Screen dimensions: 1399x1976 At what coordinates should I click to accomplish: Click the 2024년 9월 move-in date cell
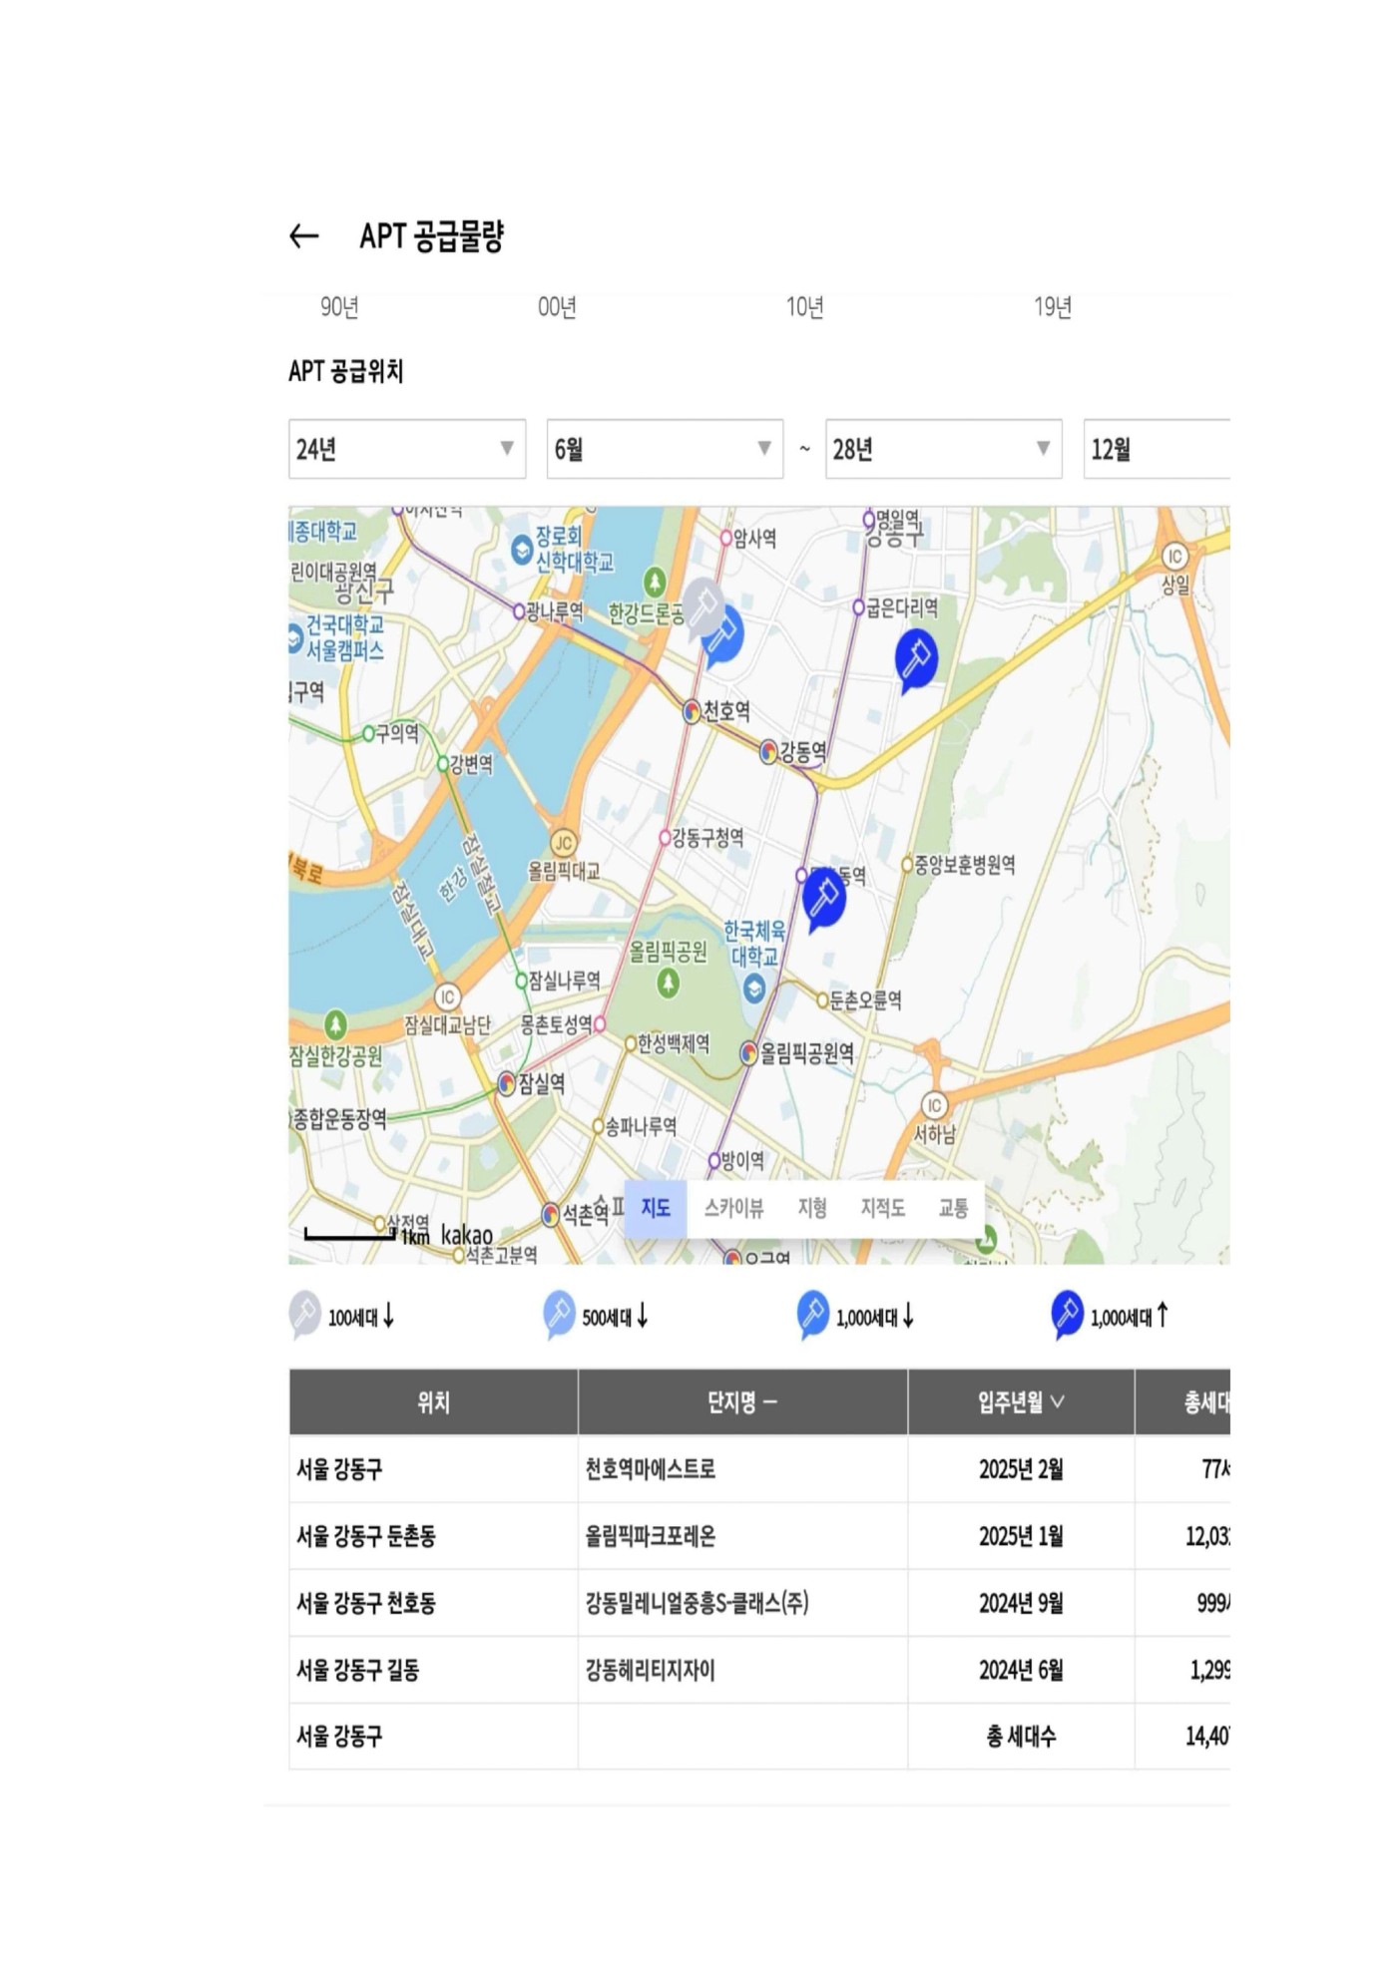(x=1021, y=1603)
